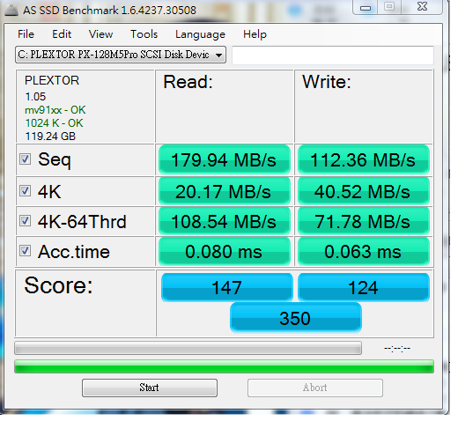Image resolution: width=458 pixels, height=421 pixels.
Task: Open the Tools menu
Action: click(144, 34)
